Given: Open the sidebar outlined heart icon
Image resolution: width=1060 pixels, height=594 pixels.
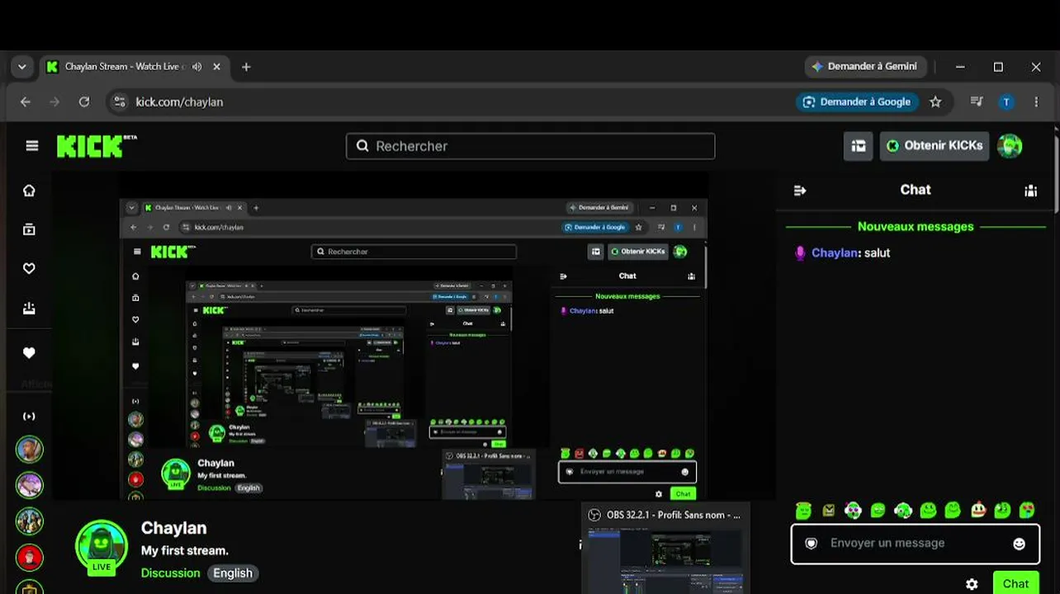Looking at the screenshot, I should (x=29, y=268).
